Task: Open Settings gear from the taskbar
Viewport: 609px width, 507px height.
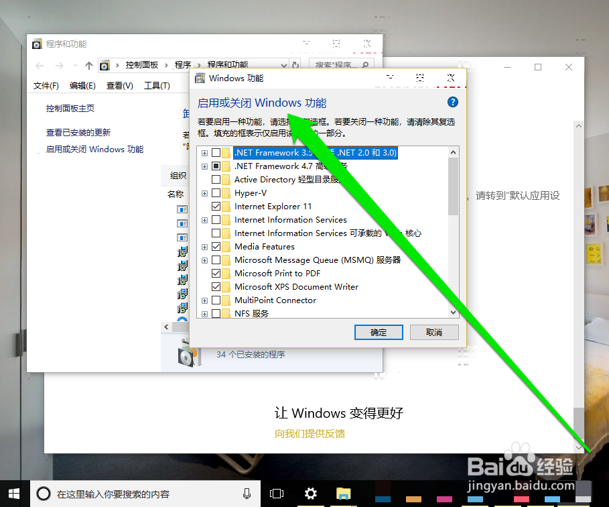Action: [310, 493]
